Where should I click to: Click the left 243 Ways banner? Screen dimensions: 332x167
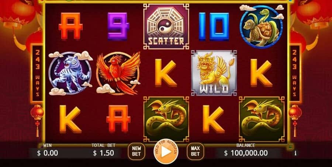tap(37, 73)
